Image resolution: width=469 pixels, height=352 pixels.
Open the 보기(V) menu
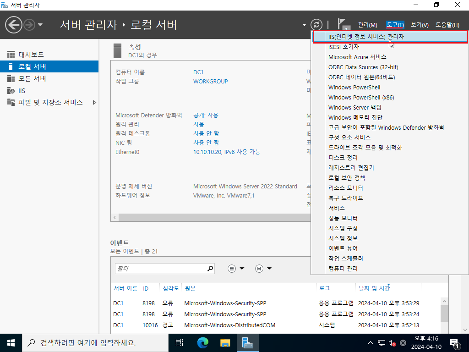pos(420,25)
